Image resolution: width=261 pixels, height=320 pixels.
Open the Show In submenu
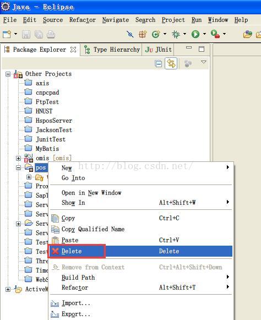(x=141, y=203)
